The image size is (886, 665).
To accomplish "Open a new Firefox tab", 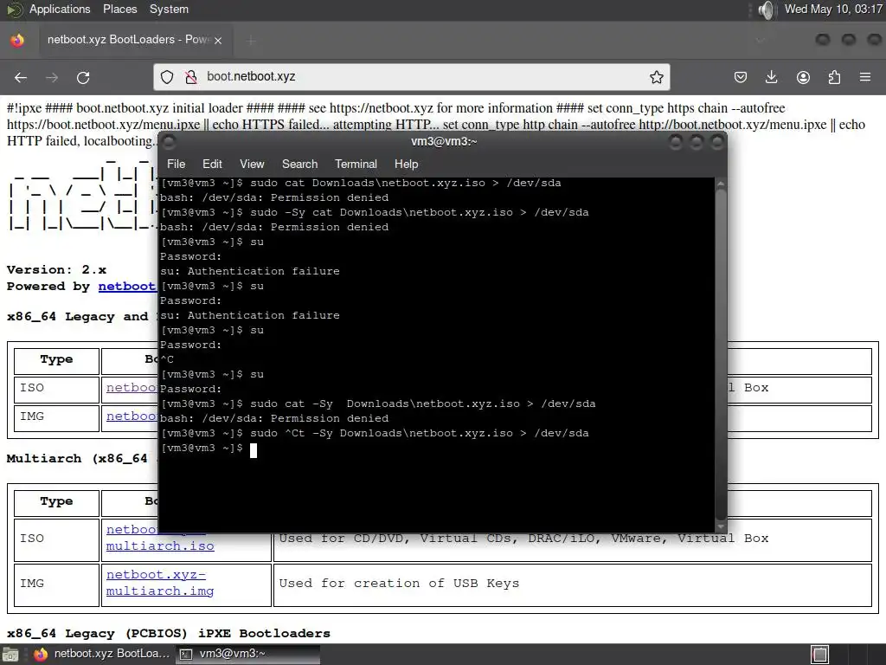I will tap(251, 40).
